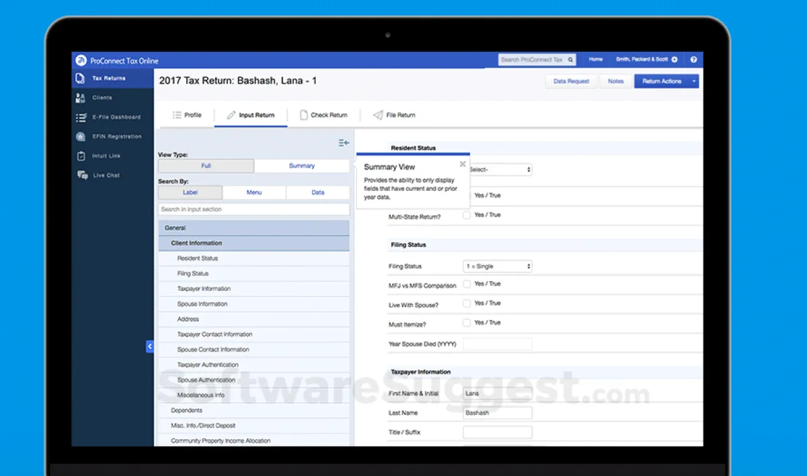Select the Summary view type button

click(302, 166)
